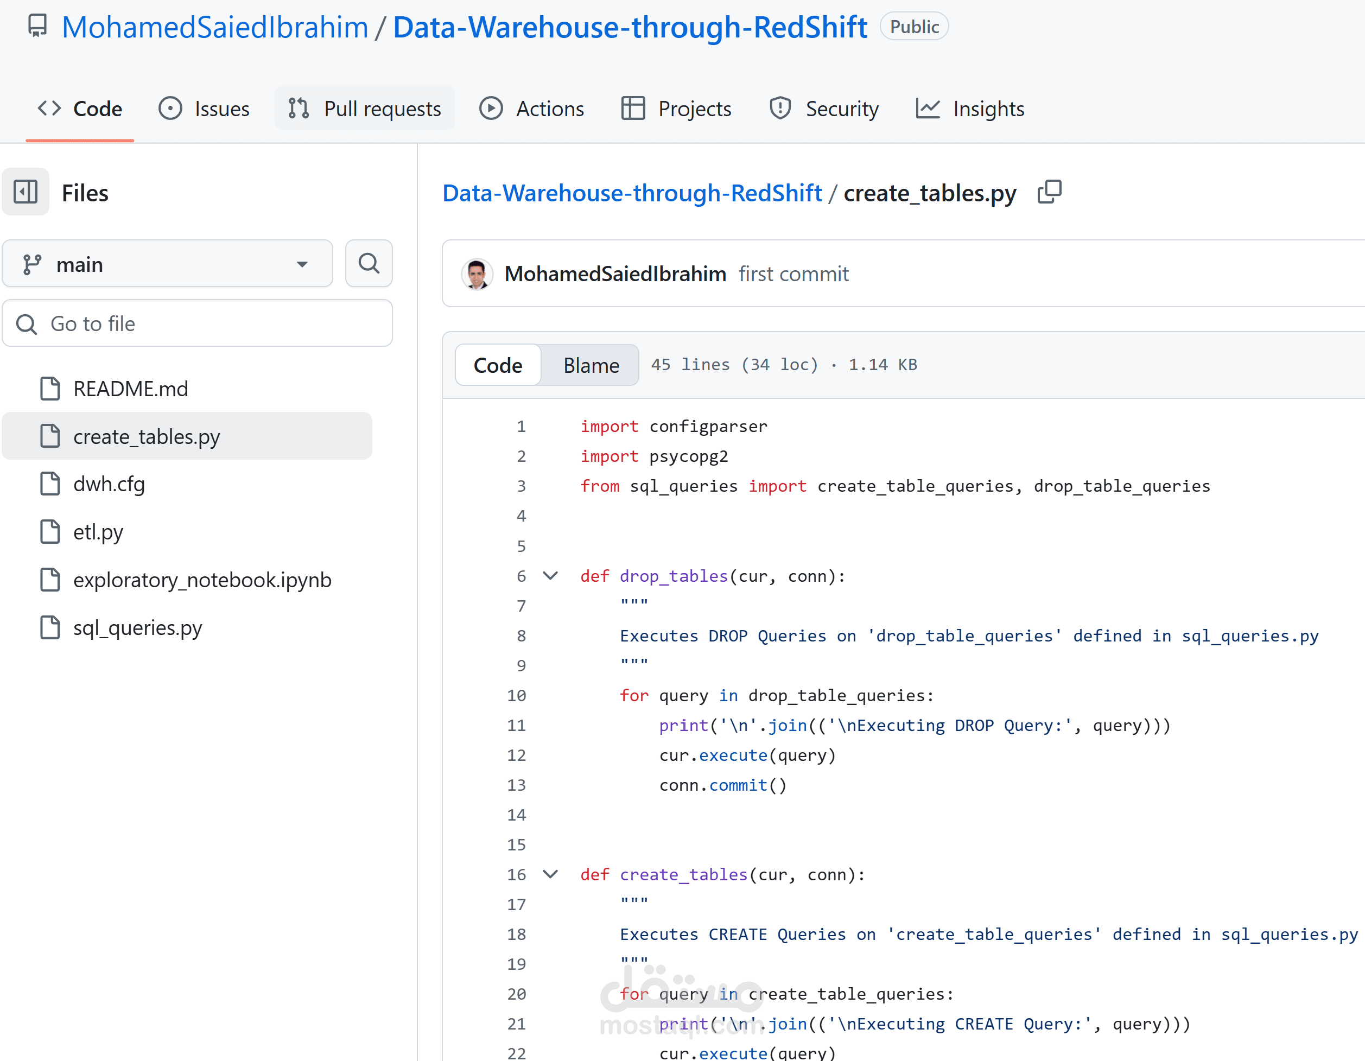
Task: Click Data-Warehouse-through-RedShift breadcrumb link
Action: click(x=632, y=193)
